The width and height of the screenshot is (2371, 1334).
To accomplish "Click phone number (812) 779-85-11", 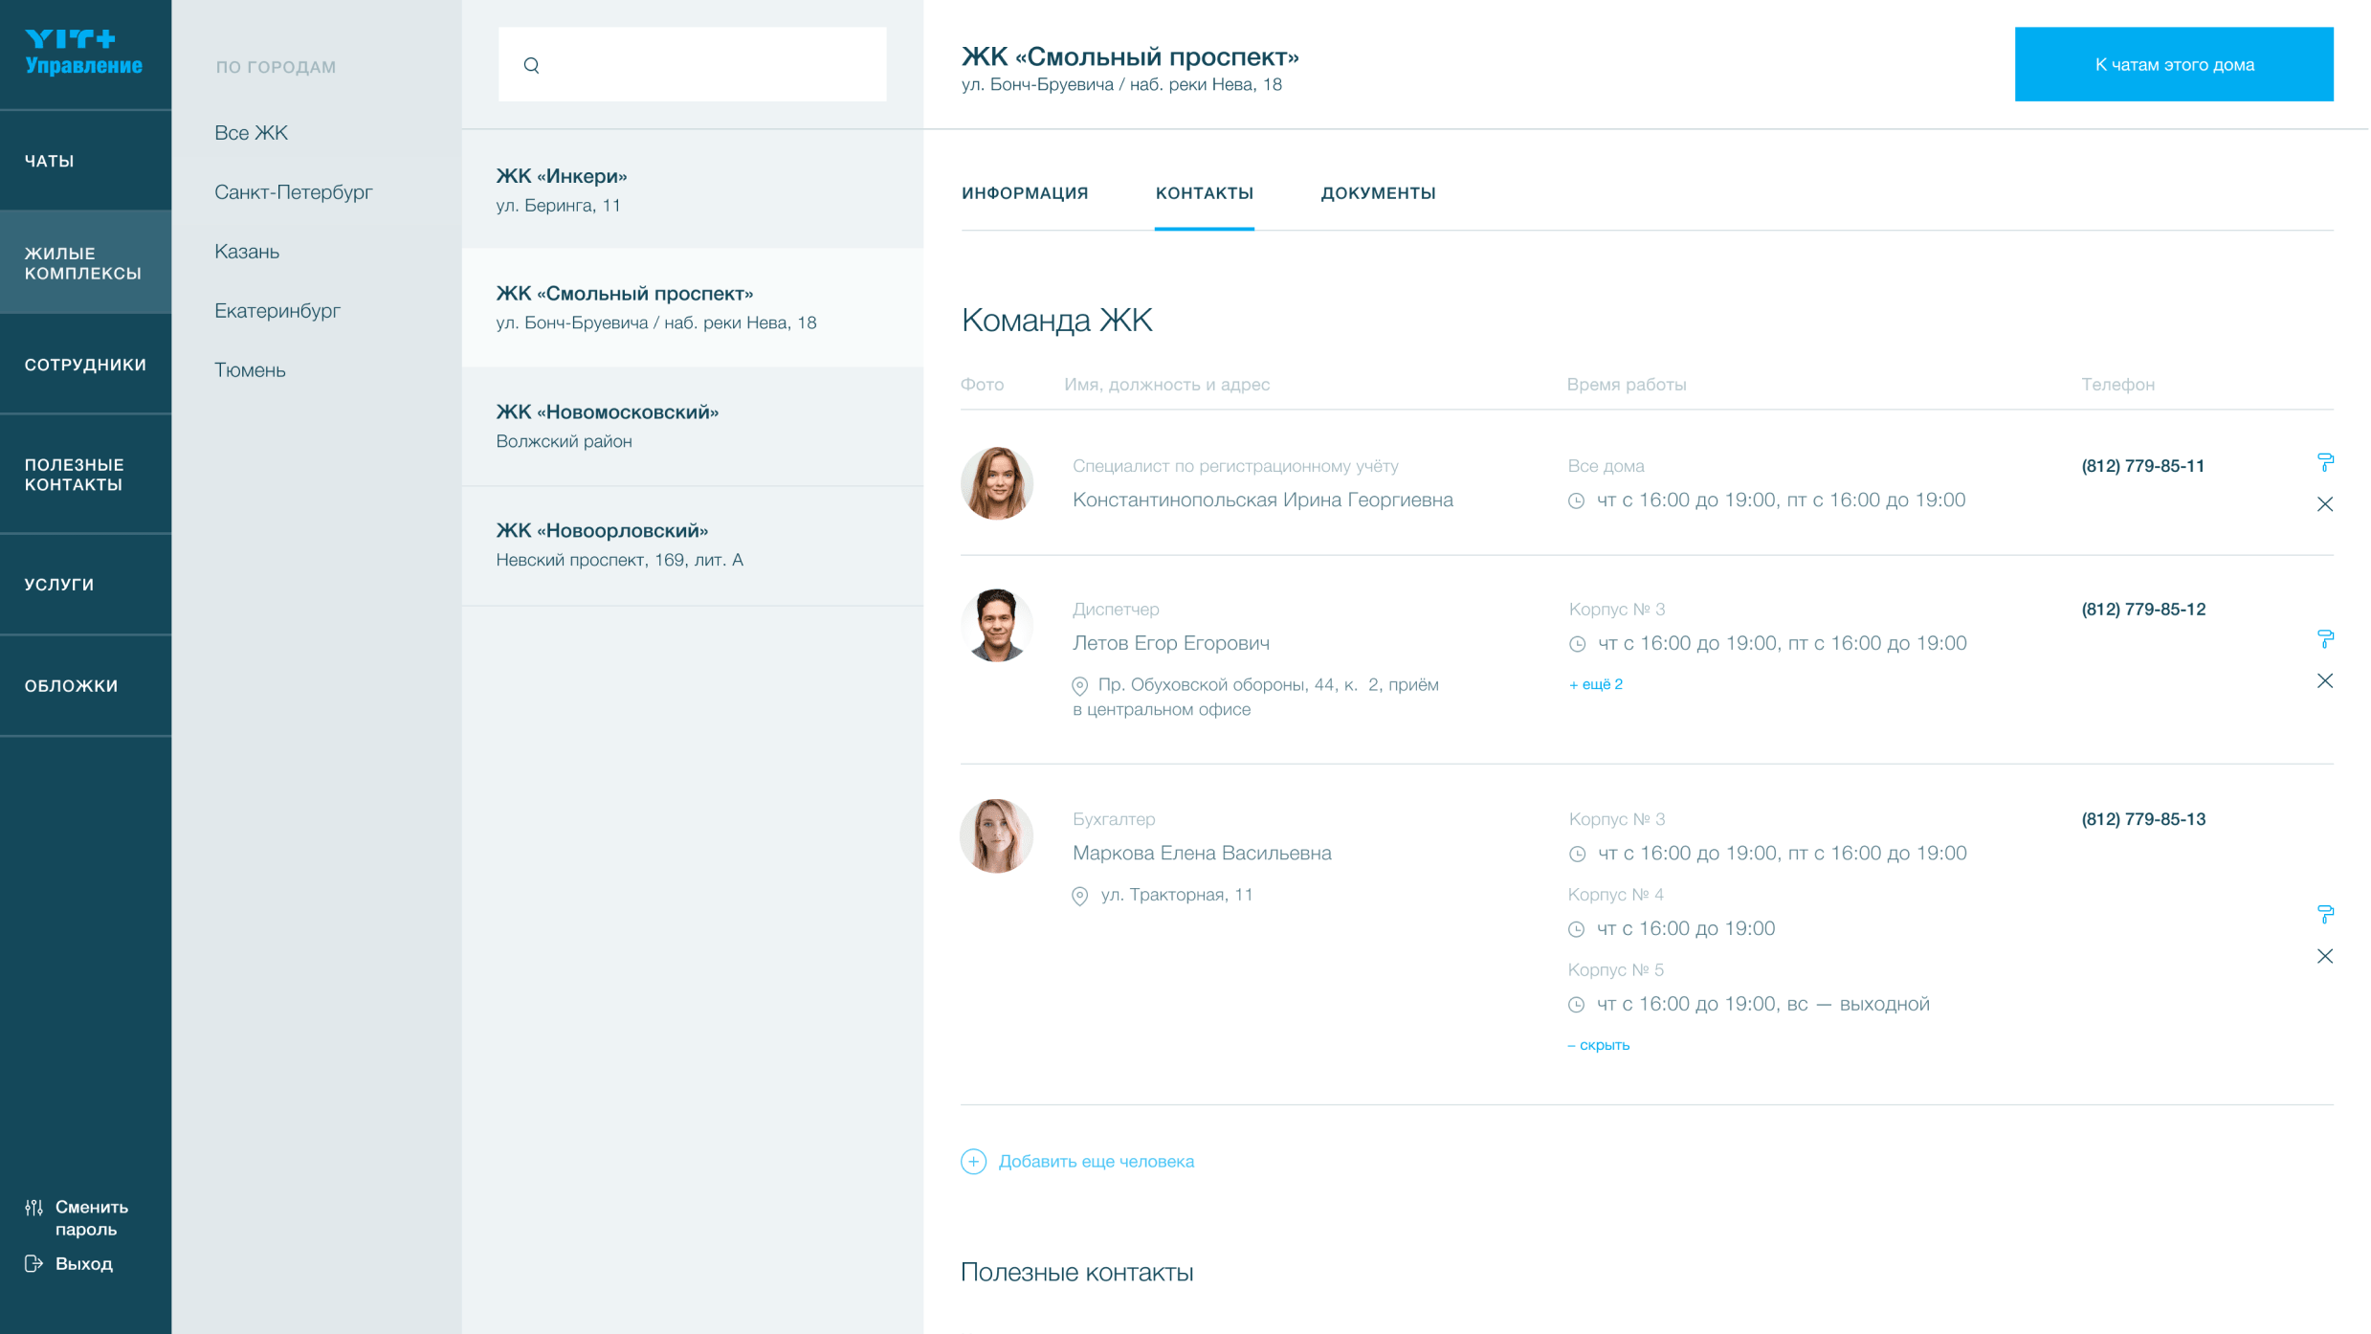I will [2142, 466].
